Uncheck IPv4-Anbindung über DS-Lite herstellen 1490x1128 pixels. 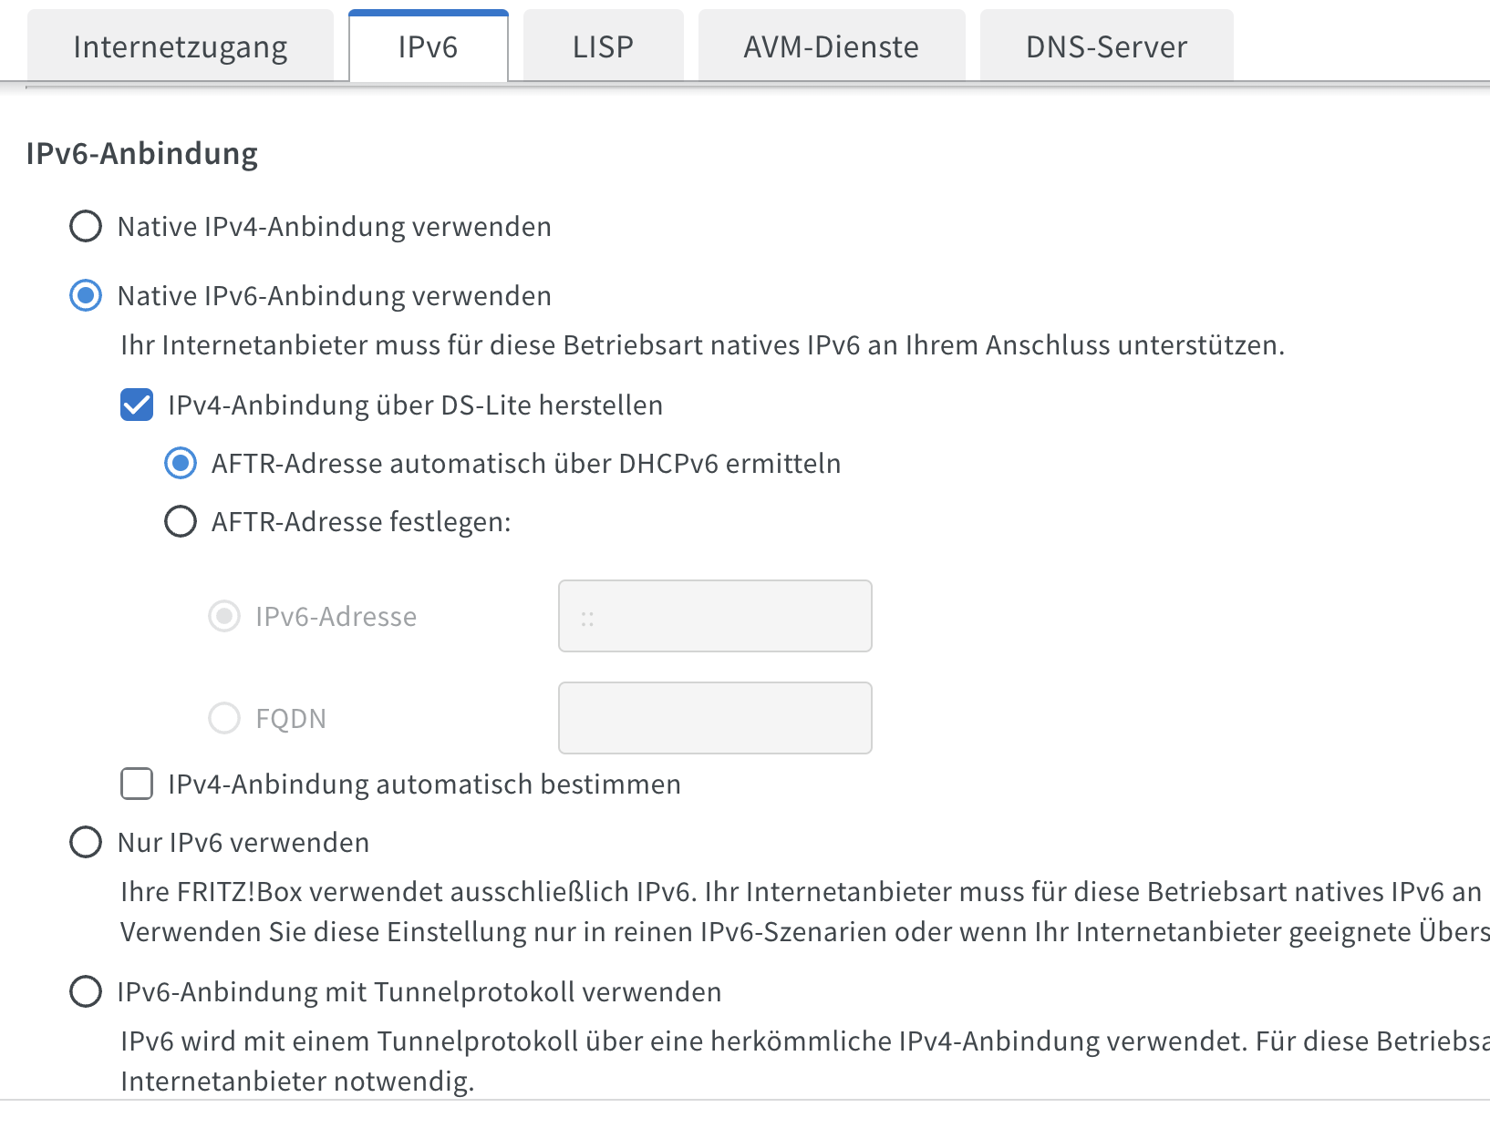coord(137,405)
